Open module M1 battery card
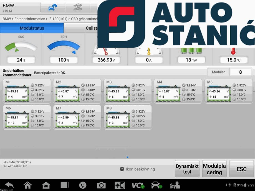The image size is (255, 191). (27, 91)
